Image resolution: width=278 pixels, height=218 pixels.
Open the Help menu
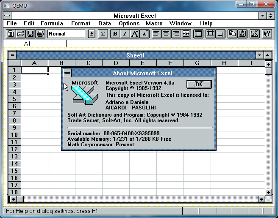(206, 24)
